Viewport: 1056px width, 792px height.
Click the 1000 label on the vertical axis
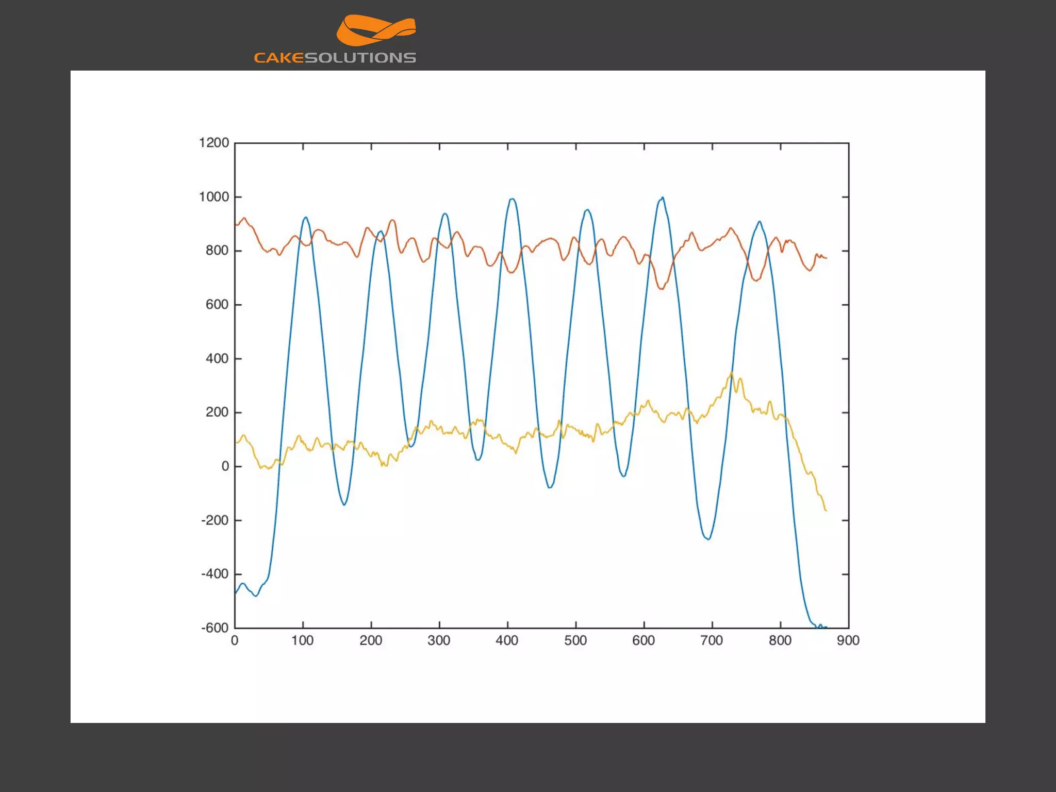[214, 197]
